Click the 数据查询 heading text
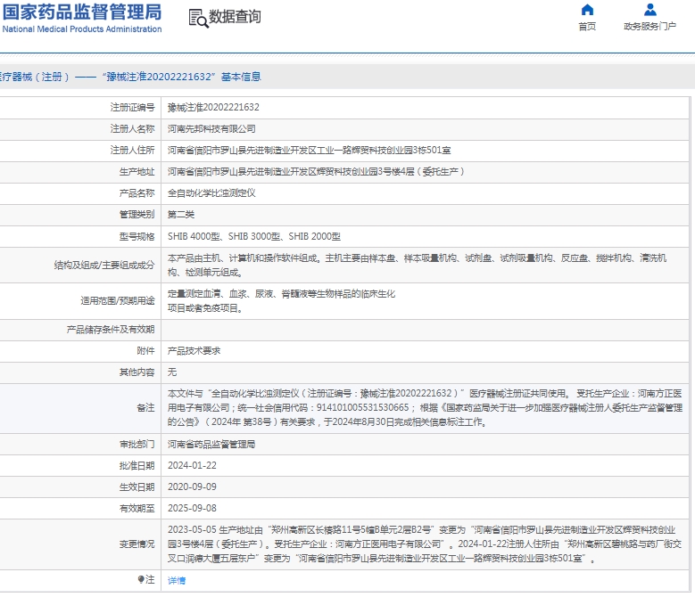695x597 pixels. pyautogui.click(x=235, y=17)
